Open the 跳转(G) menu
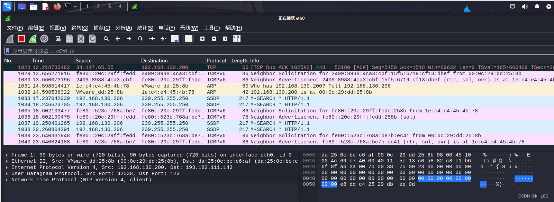Screen dimensions: 554x202 [x=80, y=28]
